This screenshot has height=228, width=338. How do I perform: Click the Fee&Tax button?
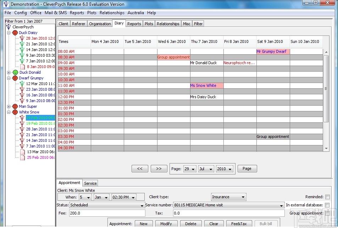point(239,224)
